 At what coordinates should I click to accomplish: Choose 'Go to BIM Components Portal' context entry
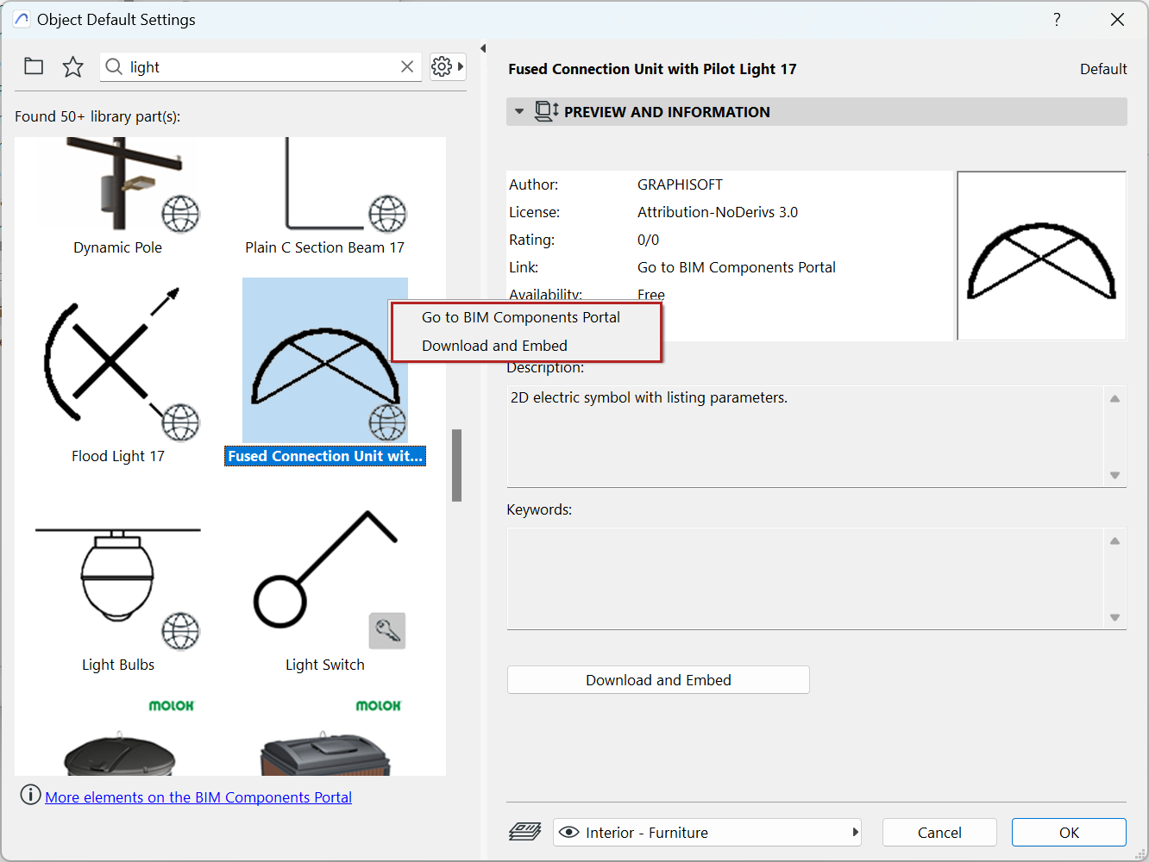pyautogui.click(x=521, y=317)
